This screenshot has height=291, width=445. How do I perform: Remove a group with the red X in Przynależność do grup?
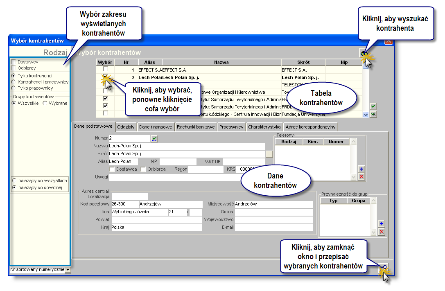pos(382,232)
